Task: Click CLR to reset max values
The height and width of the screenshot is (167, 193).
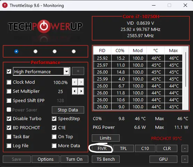Action: [x=167, y=149]
